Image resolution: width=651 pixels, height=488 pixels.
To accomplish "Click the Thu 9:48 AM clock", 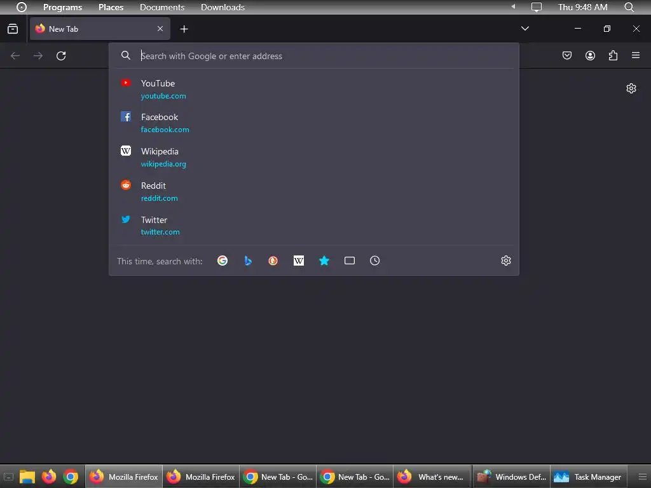I will [582, 7].
